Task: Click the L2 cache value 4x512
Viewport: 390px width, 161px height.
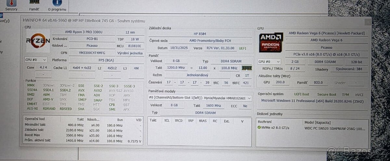Action: coord(112,68)
